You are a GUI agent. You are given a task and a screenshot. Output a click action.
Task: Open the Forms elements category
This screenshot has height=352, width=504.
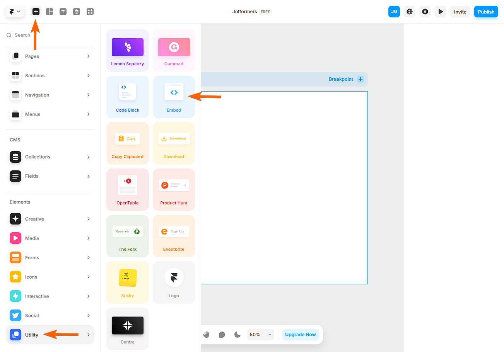pos(50,258)
